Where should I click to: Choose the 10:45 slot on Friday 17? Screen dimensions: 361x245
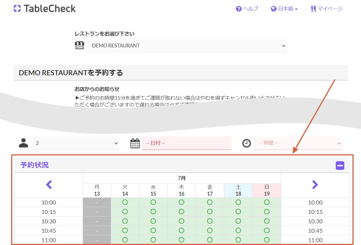pos(210,230)
